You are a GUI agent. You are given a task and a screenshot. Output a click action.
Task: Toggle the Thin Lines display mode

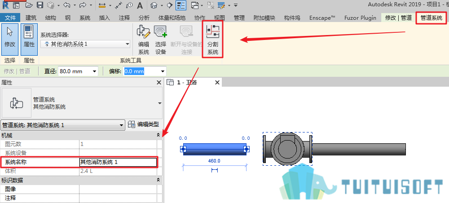coord(181,5)
